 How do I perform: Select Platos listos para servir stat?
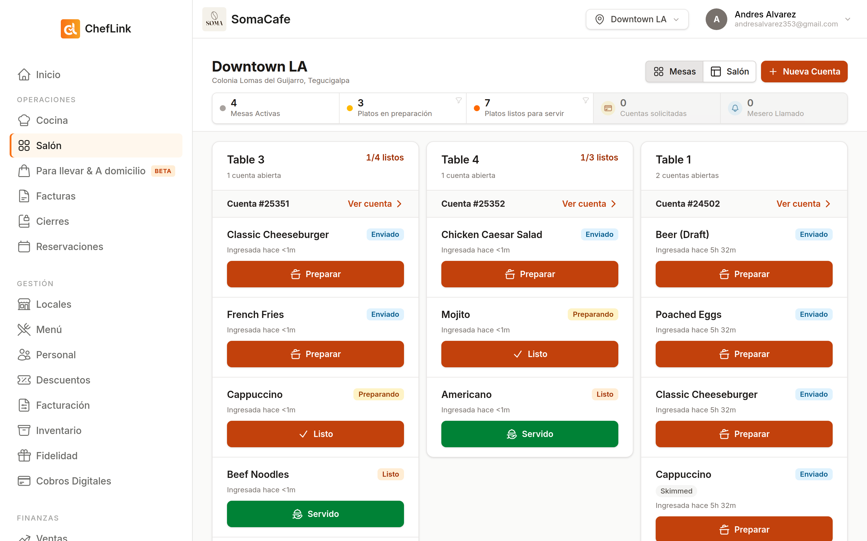pos(530,108)
